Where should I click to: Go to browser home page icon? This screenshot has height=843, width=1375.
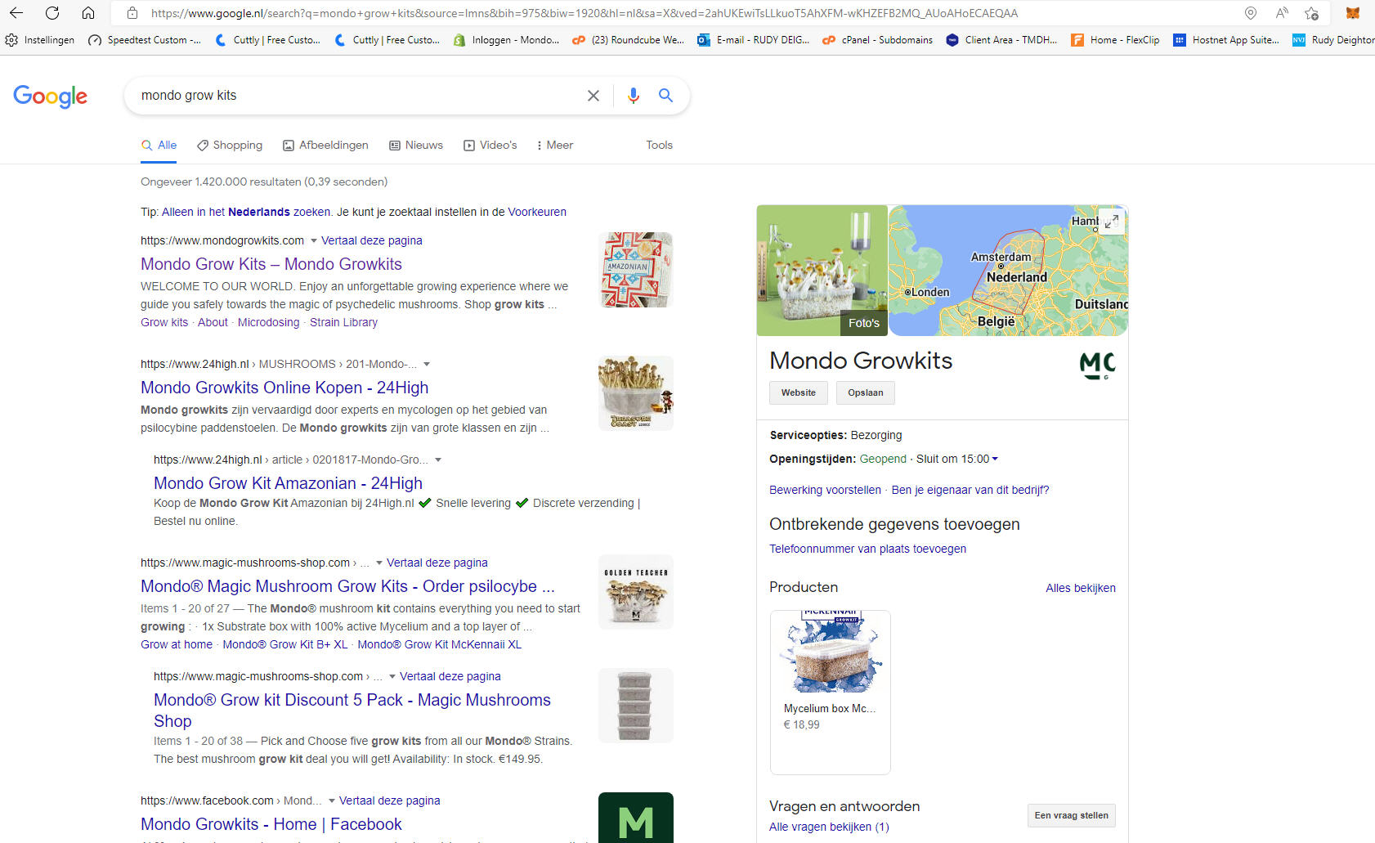pos(88,13)
